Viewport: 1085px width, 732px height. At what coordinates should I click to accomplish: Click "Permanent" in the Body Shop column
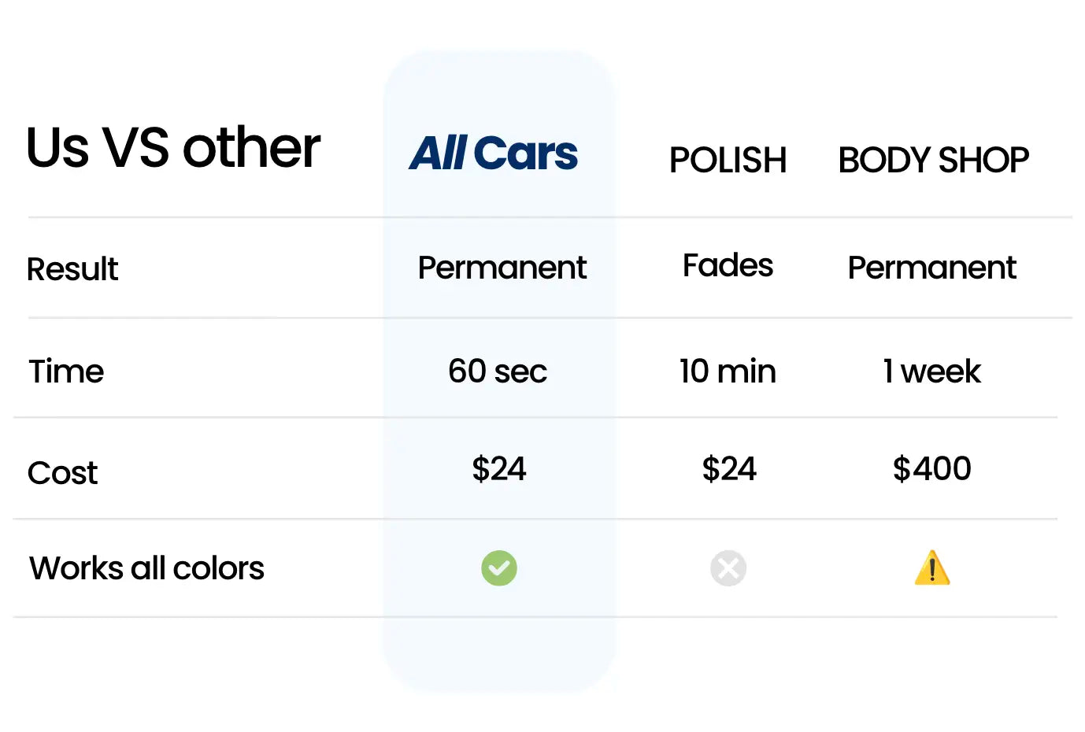click(931, 268)
